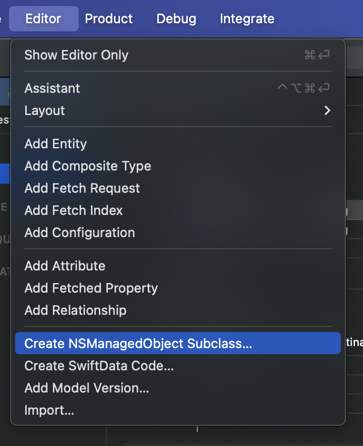Choose the Assistant editor option
The width and height of the screenshot is (363, 446).
coord(178,88)
